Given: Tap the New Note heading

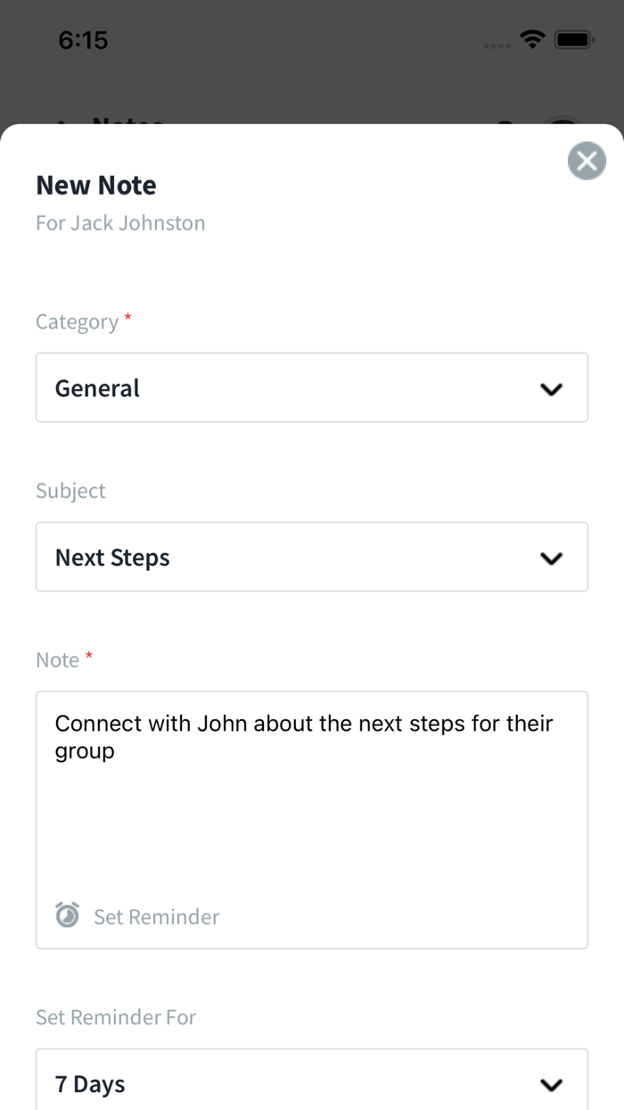Looking at the screenshot, I should 96,186.
